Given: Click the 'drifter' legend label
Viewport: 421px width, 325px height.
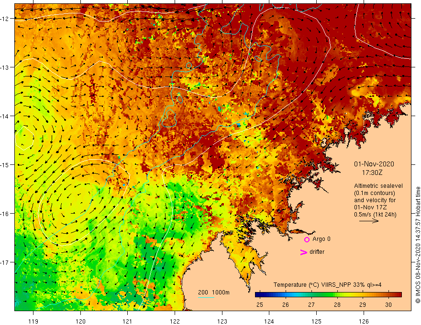Looking at the screenshot, I should (317, 252).
